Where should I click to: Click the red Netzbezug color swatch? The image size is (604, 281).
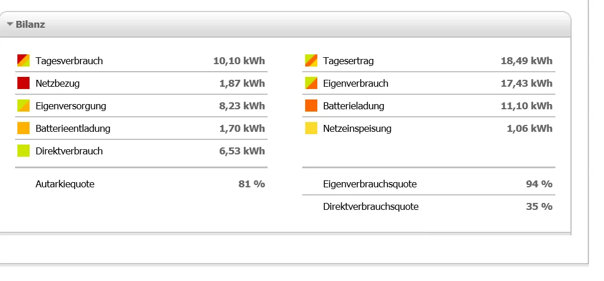coord(24,83)
